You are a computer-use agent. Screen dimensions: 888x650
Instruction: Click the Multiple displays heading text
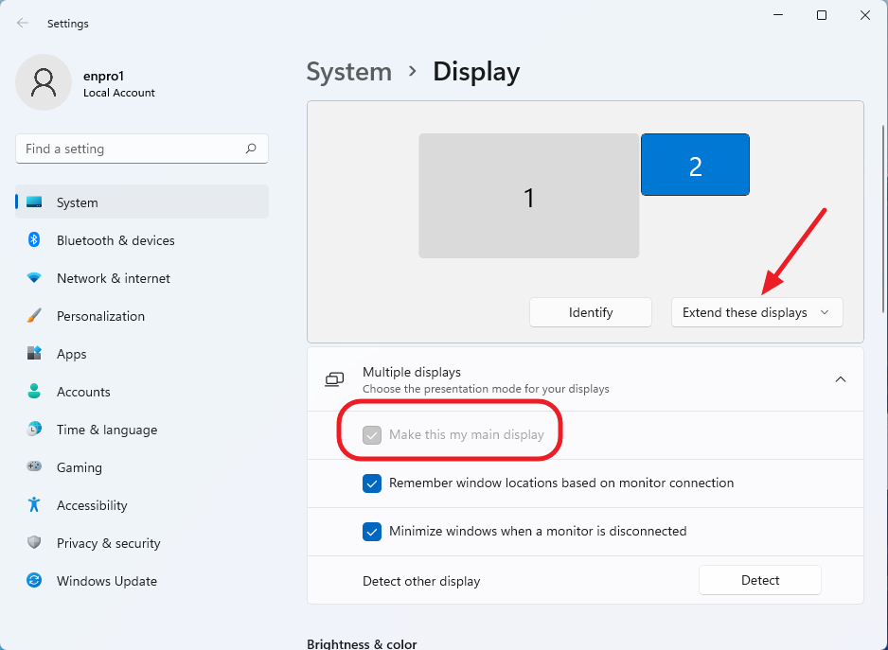click(x=412, y=372)
